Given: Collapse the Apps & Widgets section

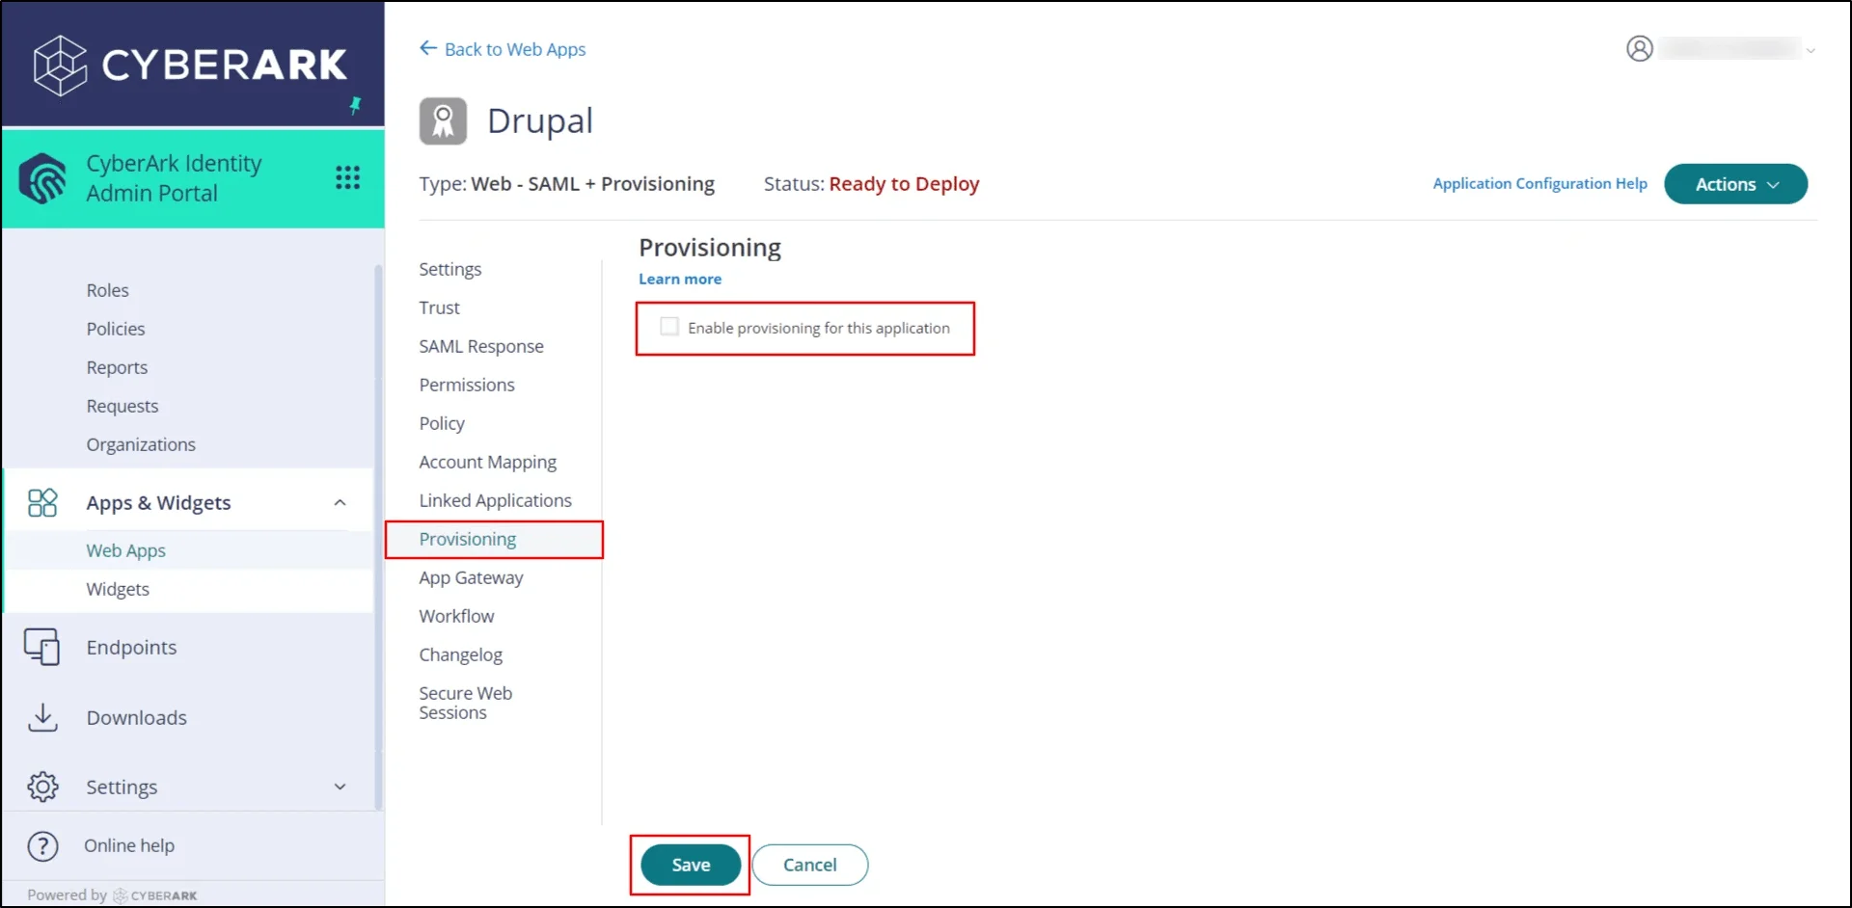Looking at the screenshot, I should click(340, 502).
